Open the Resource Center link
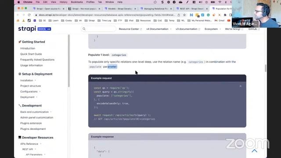281x158 pixels. (x=130, y=29)
